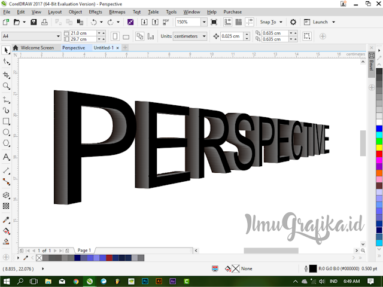Click the page width 21.0 cm field
This screenshot has width=383, height=287.
[83, 33]
